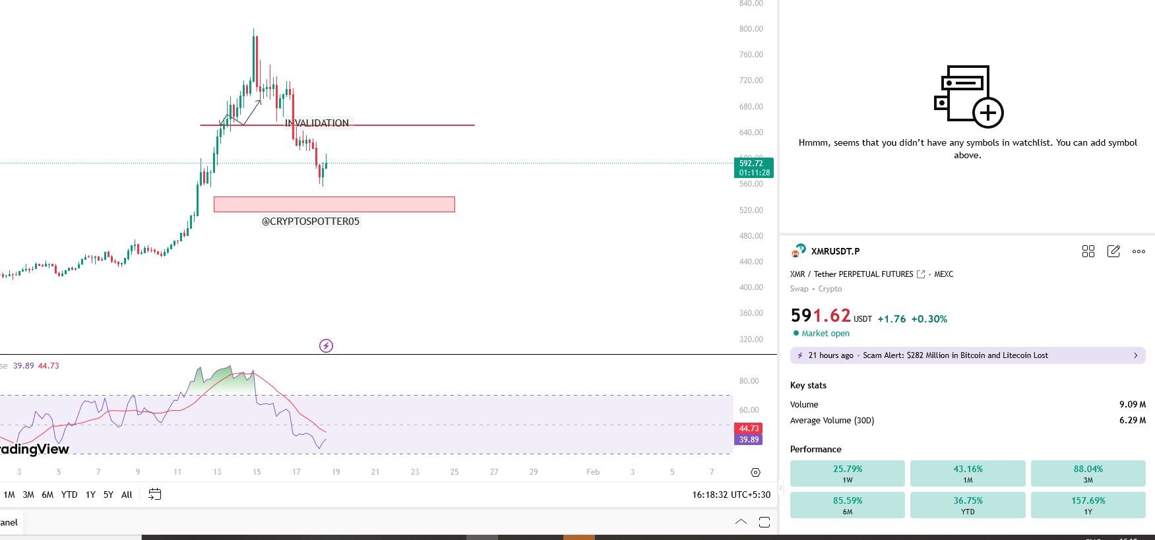Select the YTD date range below chart
Image resolution: width=1155 pixels, height=540 pixels.
click(x=69, y=495)
